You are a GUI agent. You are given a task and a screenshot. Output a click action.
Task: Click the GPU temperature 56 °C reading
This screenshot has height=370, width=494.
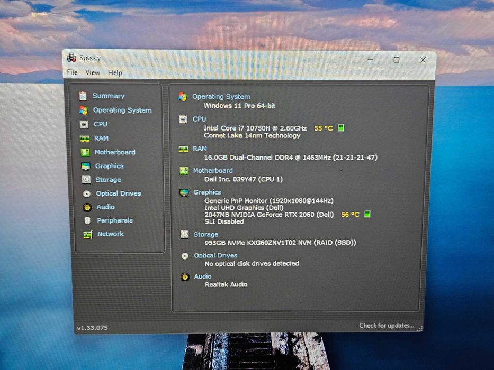(350, 215)
